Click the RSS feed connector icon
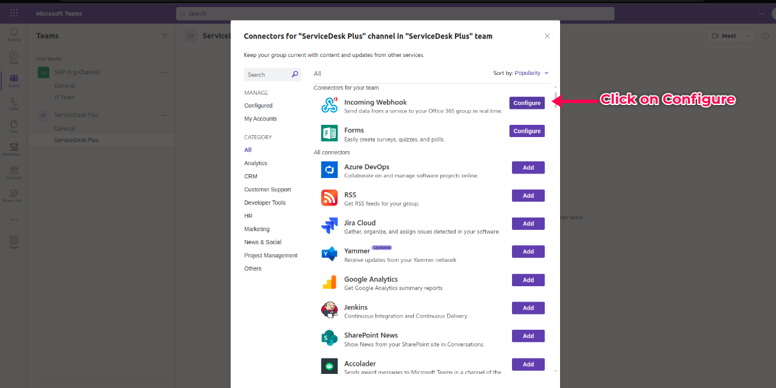The image size is (776, 388). point(329,198)
